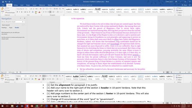Click Replace in upper window Editing group
The width and height of the screenshot is (192, 108).
point(179,10)
